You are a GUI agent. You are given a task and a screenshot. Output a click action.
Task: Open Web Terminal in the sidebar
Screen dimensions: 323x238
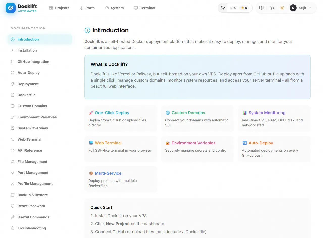[40, 139]
